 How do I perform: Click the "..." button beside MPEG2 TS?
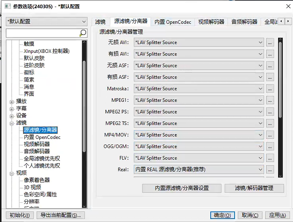point(270,123)
